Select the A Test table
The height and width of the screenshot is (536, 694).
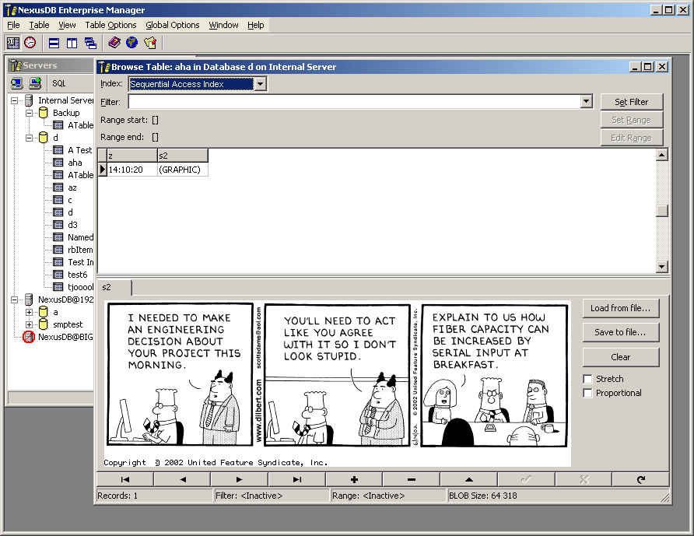coord(79,150)
